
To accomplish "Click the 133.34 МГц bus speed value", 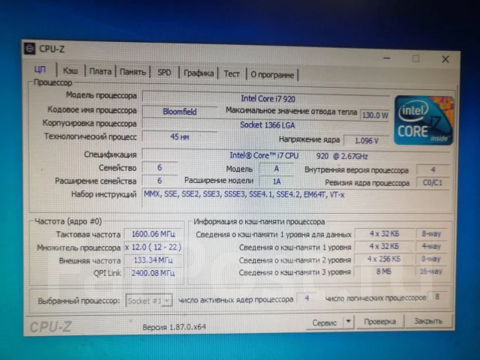I will pos(153,260).
